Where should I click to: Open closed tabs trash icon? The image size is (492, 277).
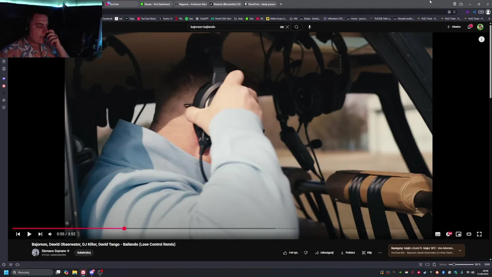455,4
